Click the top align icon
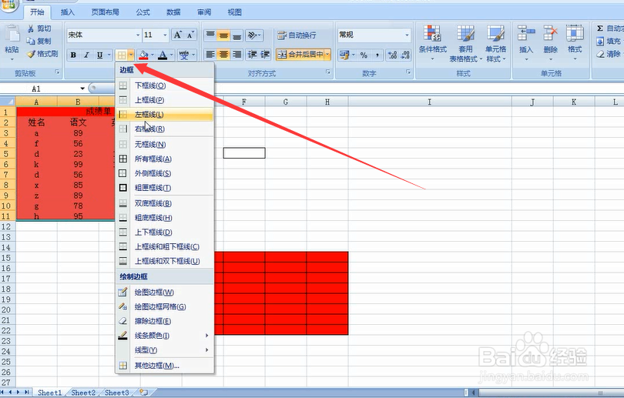624x398 pixels. (210, 35)
